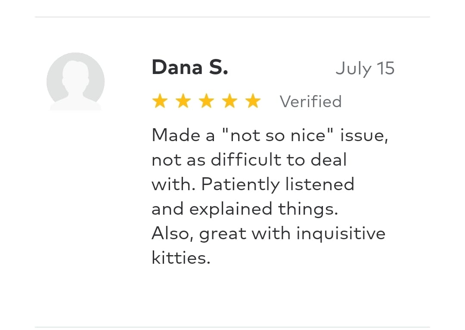The image size is (465, 330).
Task: Click the first yellow rating star
Action: (x=160, y=102)
